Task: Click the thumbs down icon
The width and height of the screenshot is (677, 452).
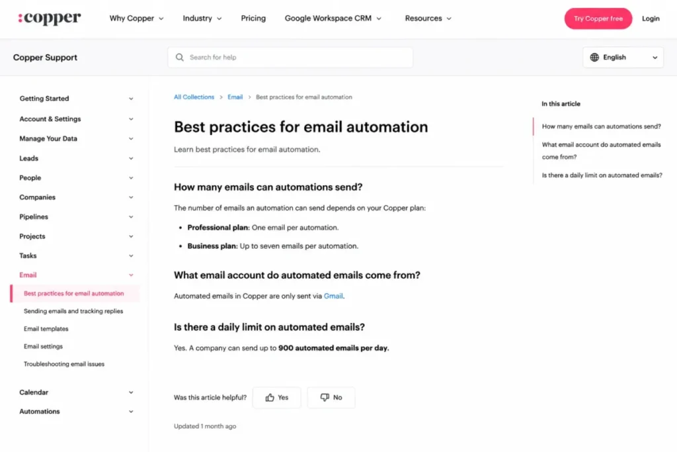Action: (325, 398)
